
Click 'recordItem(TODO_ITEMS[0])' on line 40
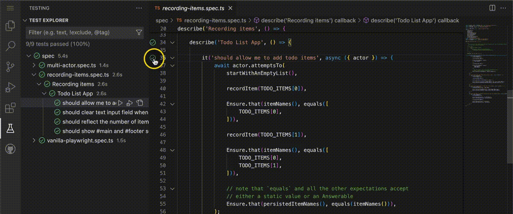(266, 89)
